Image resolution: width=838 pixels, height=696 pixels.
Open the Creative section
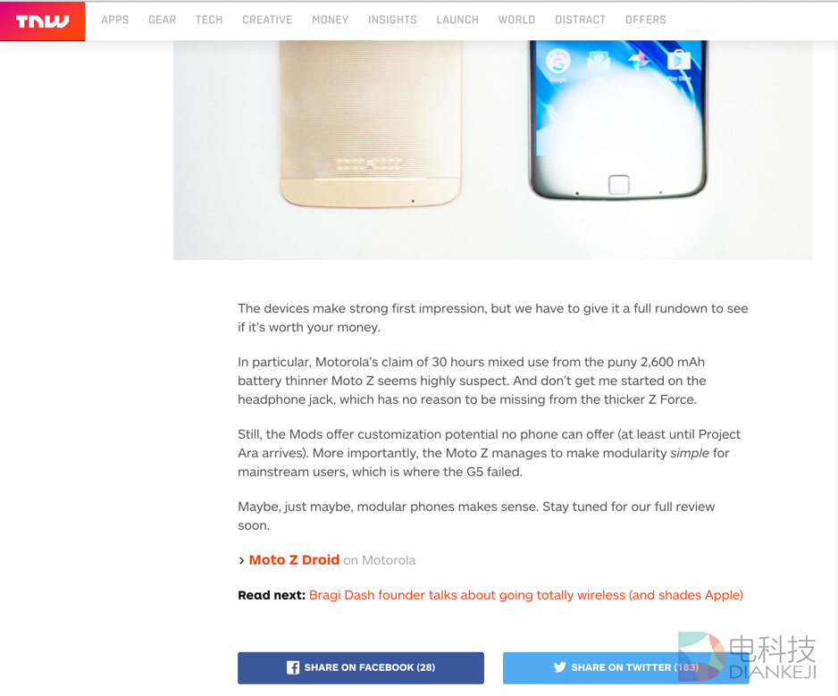pos(267,20)
